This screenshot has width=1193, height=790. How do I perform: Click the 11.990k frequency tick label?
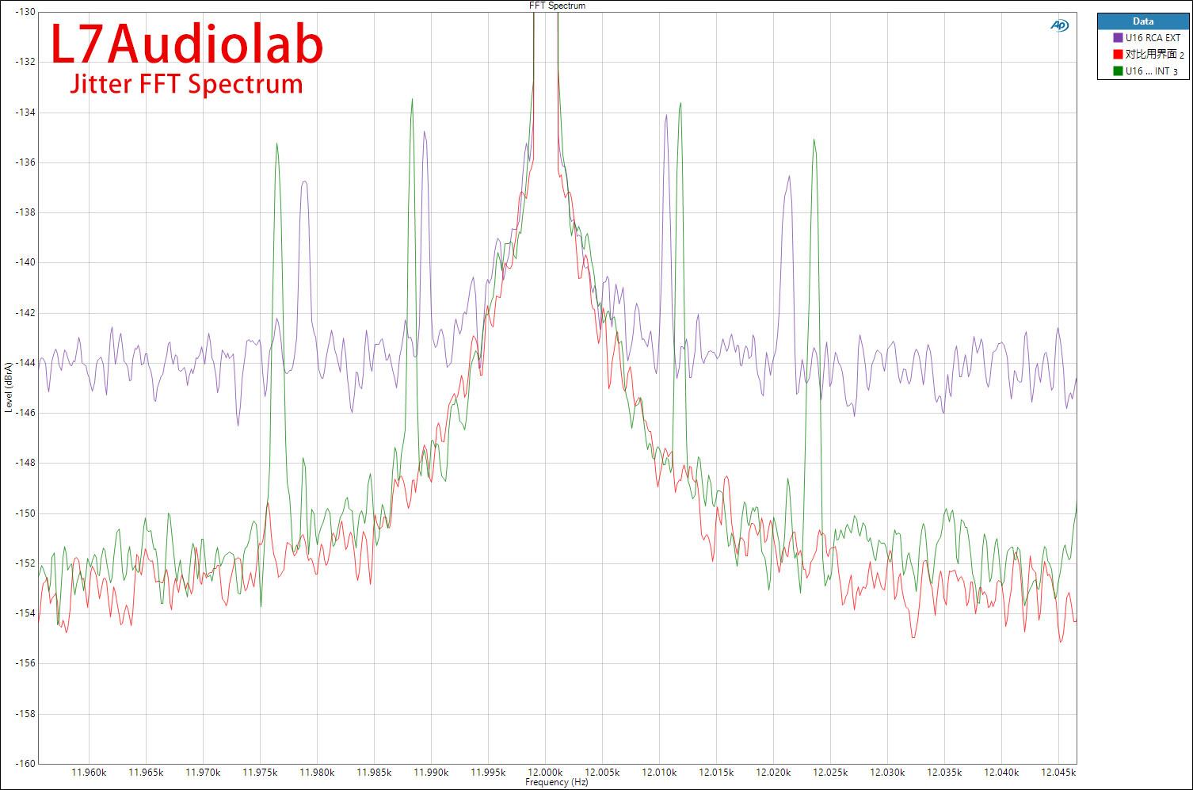pos(432,772)
